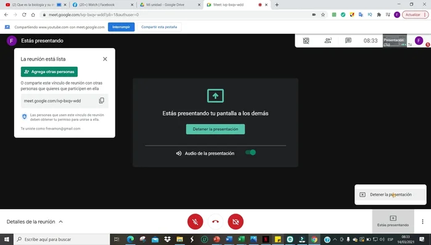Image resolution: width=431 pixels, height=245 pixels.
Task: Open Sticky Notes from the taskbar
Action: pyautogui.click(x=278, y=239)
